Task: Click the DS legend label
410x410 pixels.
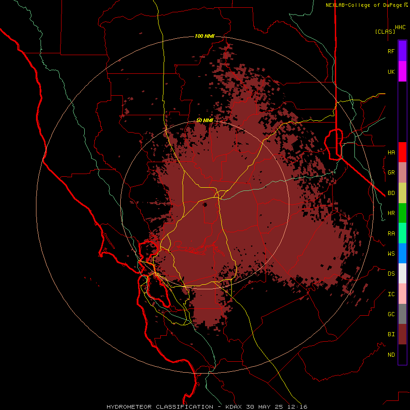Action: (391, 273)
